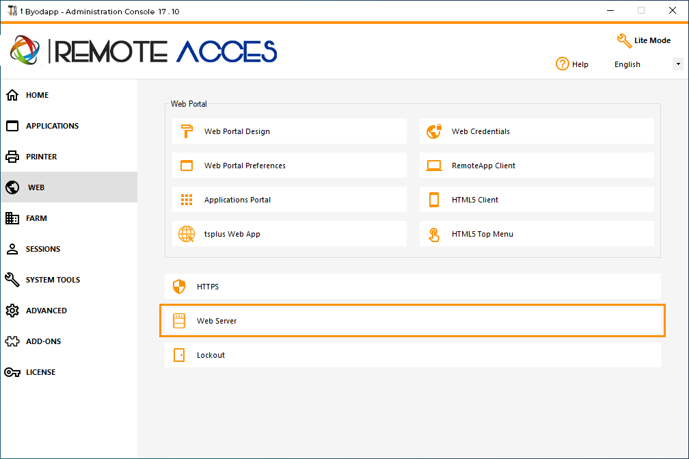Click the RemoteApp Client laptop icon
Image resolution: width=689 pixels, height=459 pixels.
tap(434, 166)
